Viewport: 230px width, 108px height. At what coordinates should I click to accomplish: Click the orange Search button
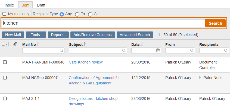[x=215, y=23]
